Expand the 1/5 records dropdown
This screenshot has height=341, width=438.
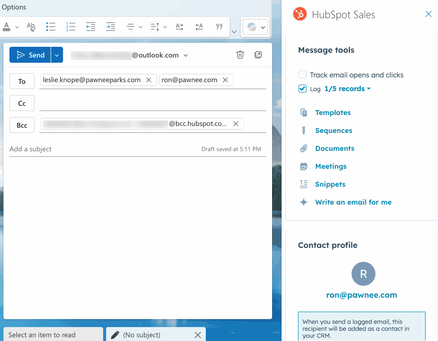tap(347, 89)
